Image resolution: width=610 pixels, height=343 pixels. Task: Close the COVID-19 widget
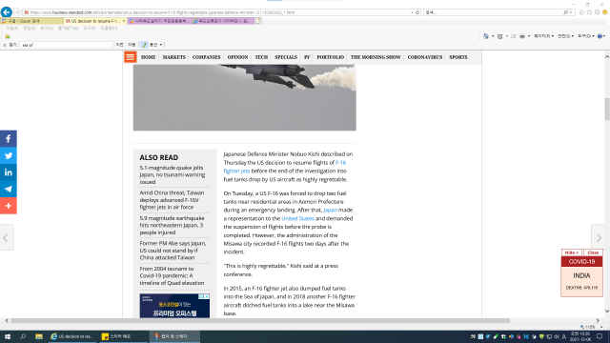[x=593, y=252]
